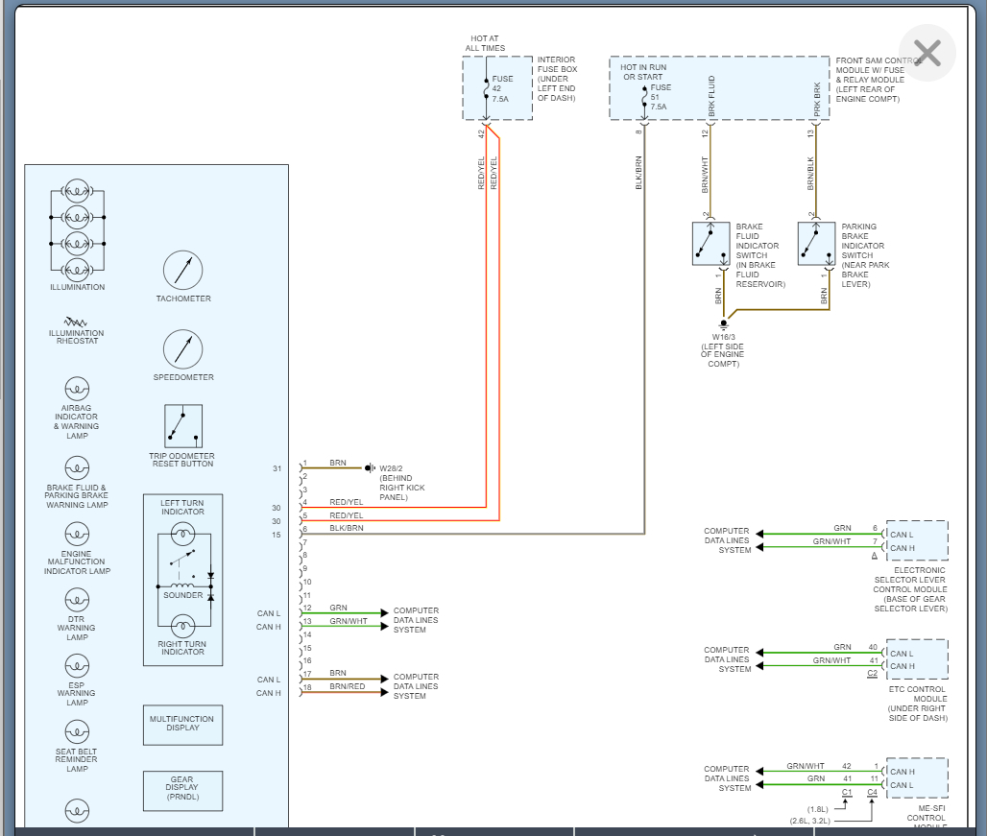This screenshot has height=836, width=987.
Task: Close the wiring diagram overlay
Action: click(927, 53)
